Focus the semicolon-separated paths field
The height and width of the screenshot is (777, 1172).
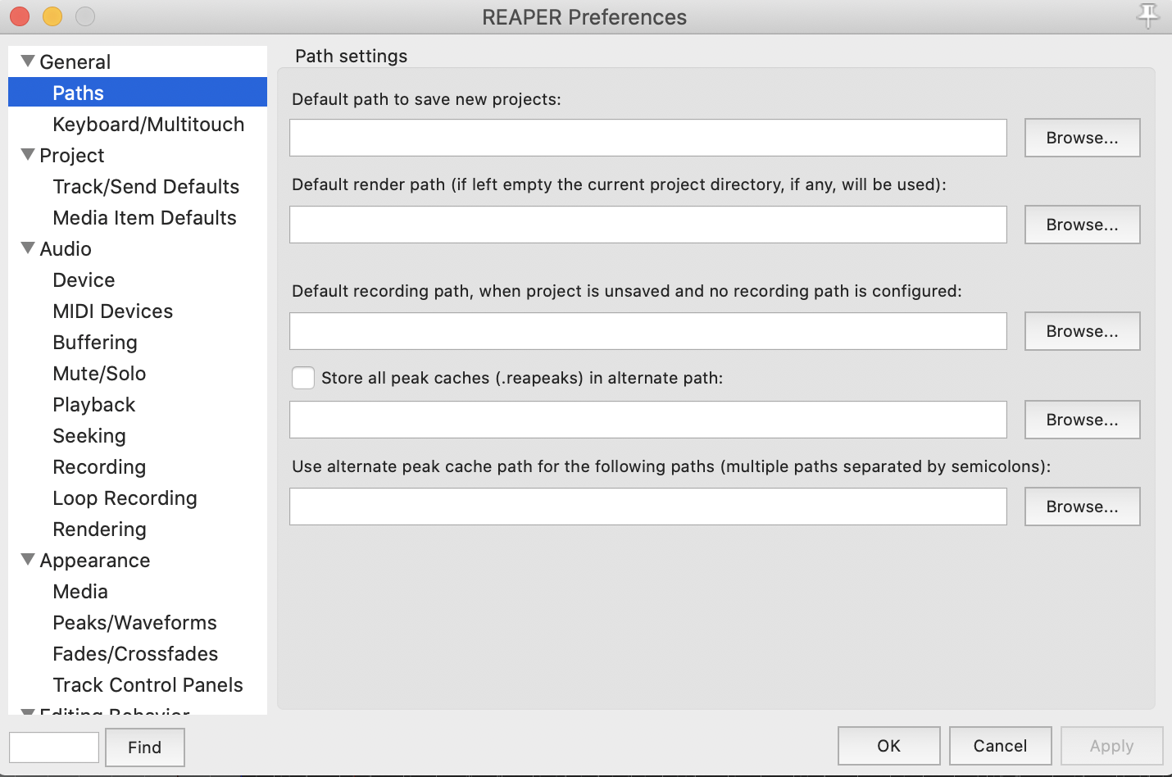(648, 507)
